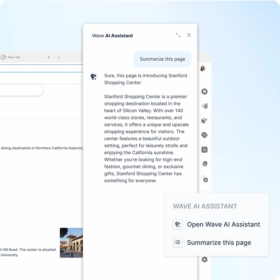Click the list icon beside Summarize this page
Image resolution: width=280 pixels, height=280 pixels.
point(177,243)
